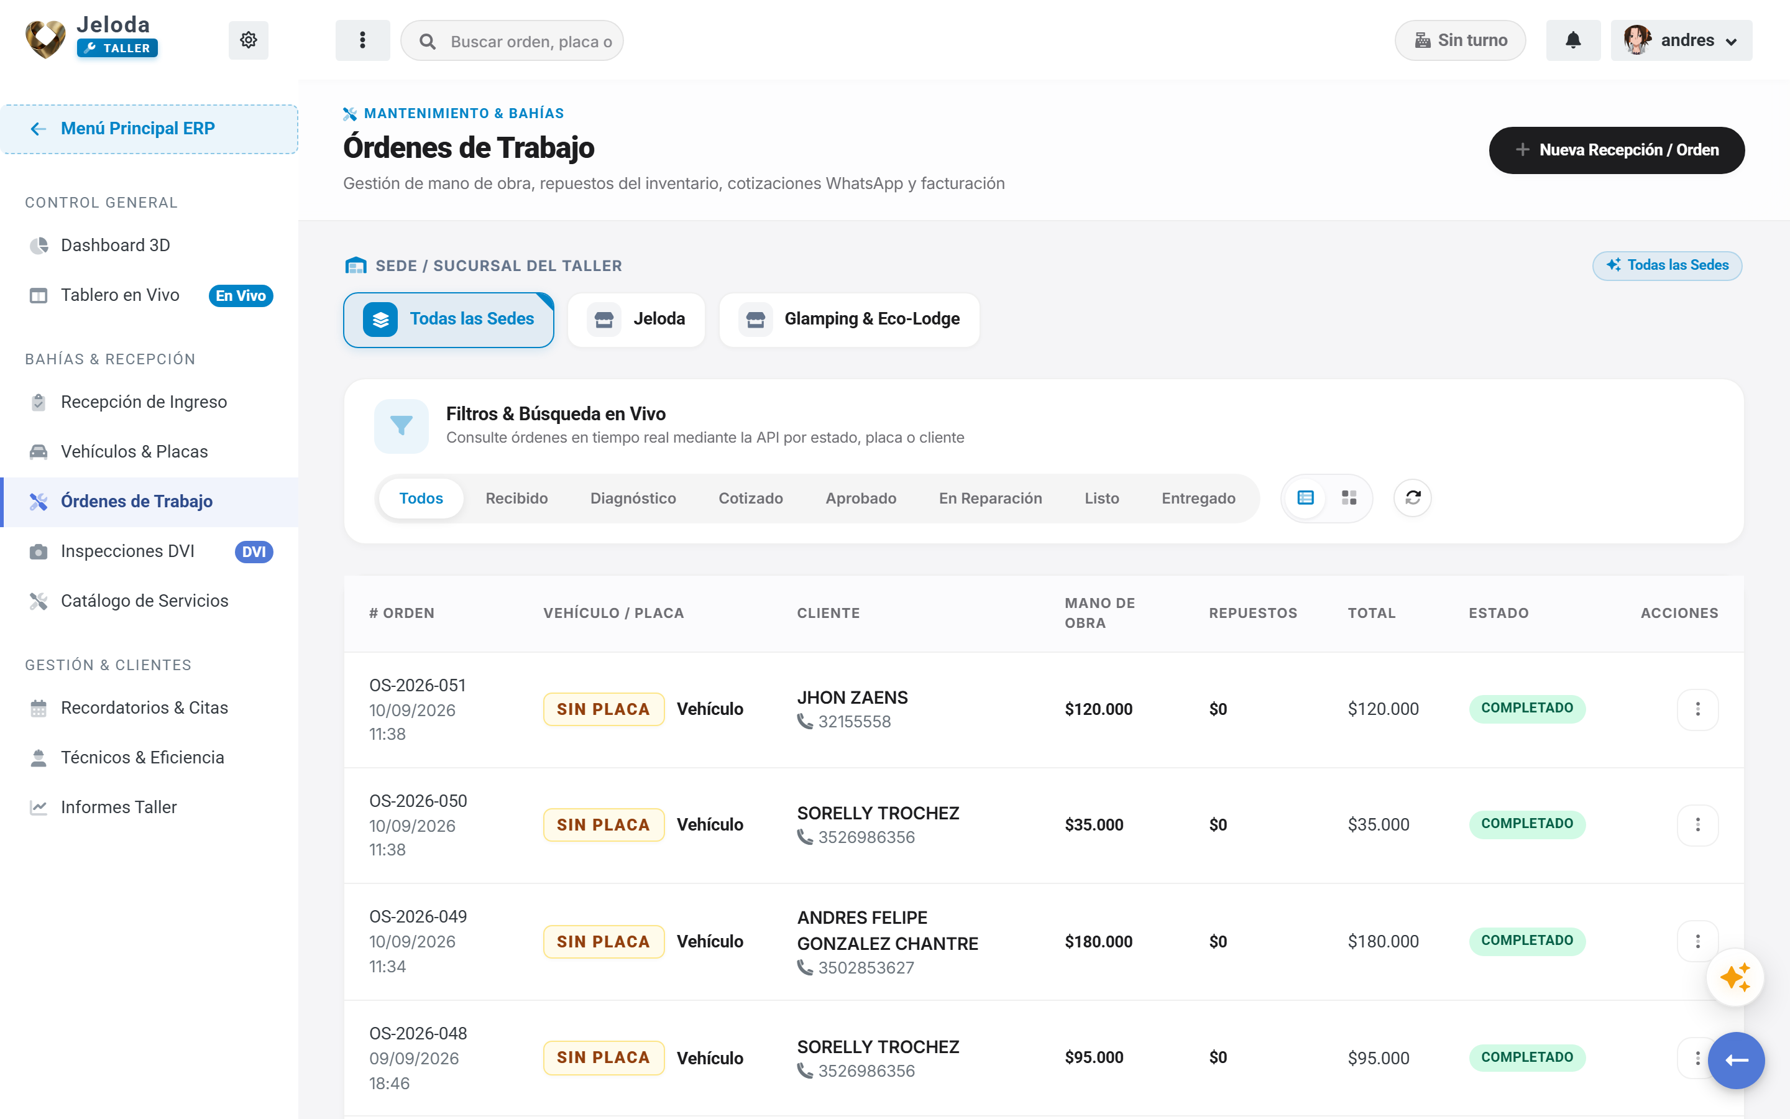Click the Sin turno shift button
Image resolution: width=1790 pixels, height=1119 pixels.
click(x=1460, y=40)
